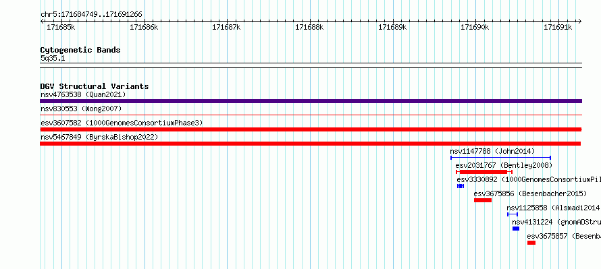Select the 5q35.1 band label
Image resolution: width=601 pixels, height=269 pixels.
53,58
